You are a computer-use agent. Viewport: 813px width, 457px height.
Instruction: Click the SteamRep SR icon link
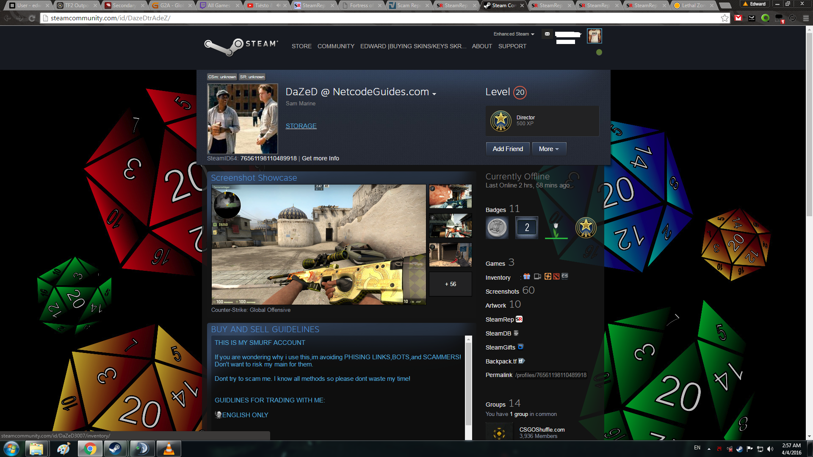coord(519,319)
